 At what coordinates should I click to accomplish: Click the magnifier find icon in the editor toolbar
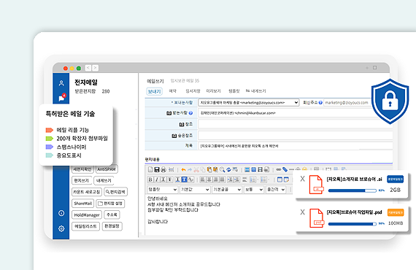tap(222, 169)
